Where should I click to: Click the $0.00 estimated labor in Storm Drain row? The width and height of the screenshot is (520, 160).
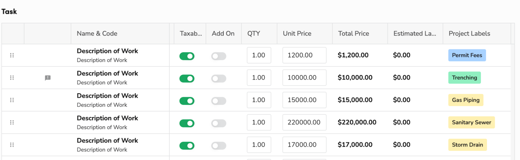click(402, 145)
